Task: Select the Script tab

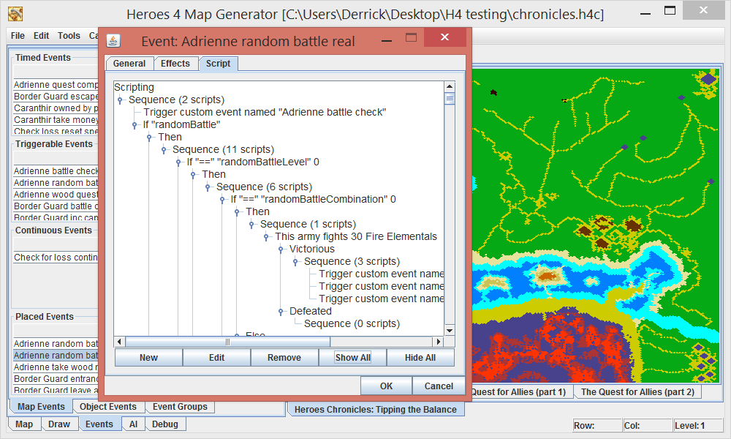Action: tap(218, 64)
